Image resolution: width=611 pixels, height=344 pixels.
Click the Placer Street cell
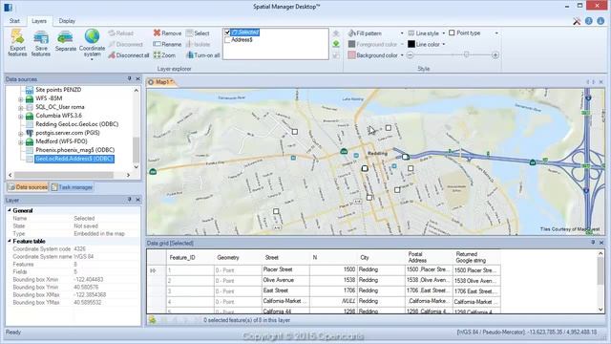point(285,269)
